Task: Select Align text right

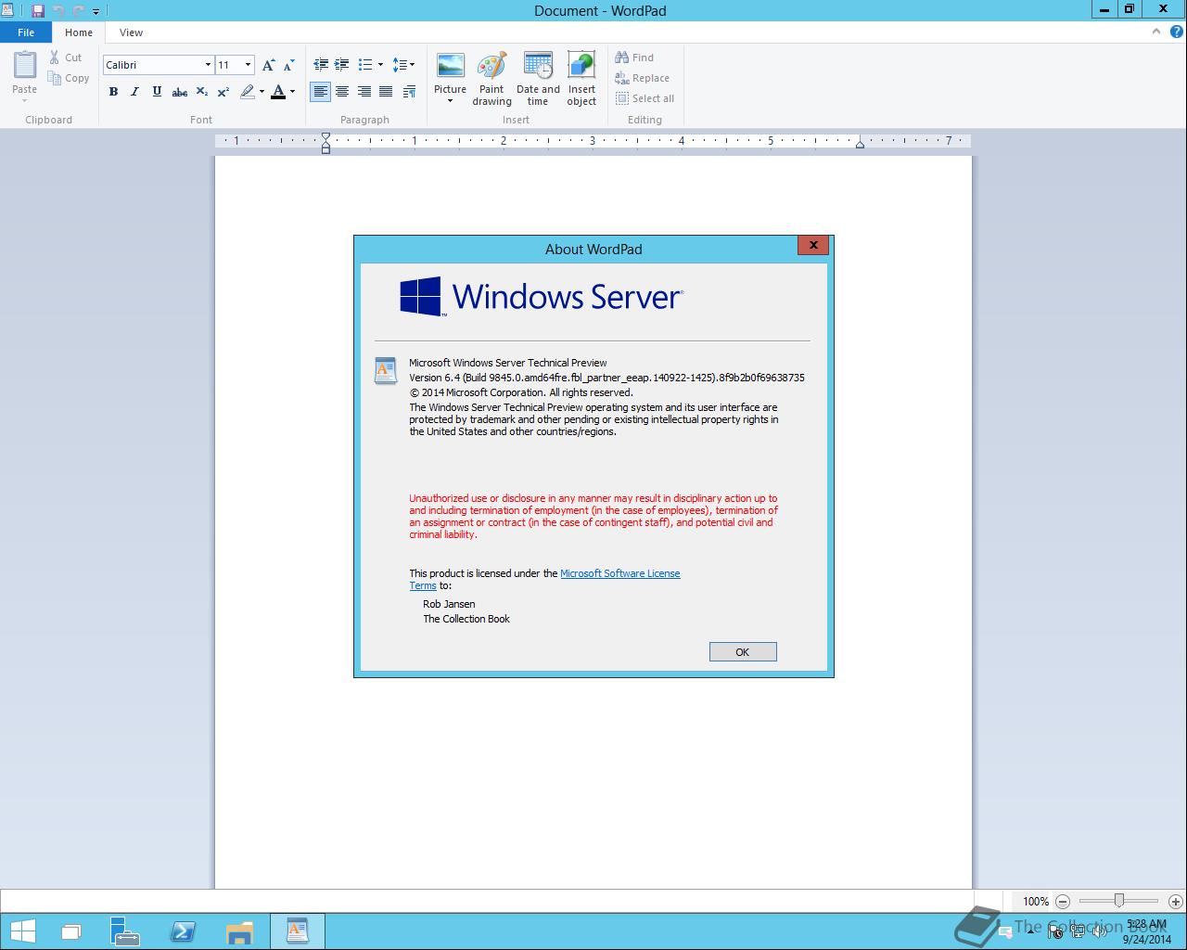Action: pos(364,92)
